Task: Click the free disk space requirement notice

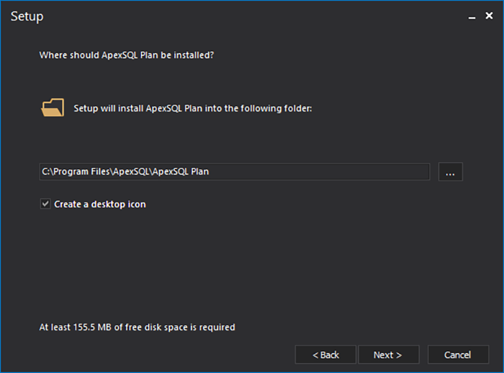Action: pos(137,327)
